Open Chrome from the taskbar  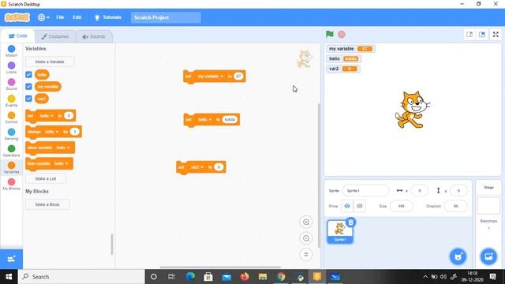[x=281, y=277]
